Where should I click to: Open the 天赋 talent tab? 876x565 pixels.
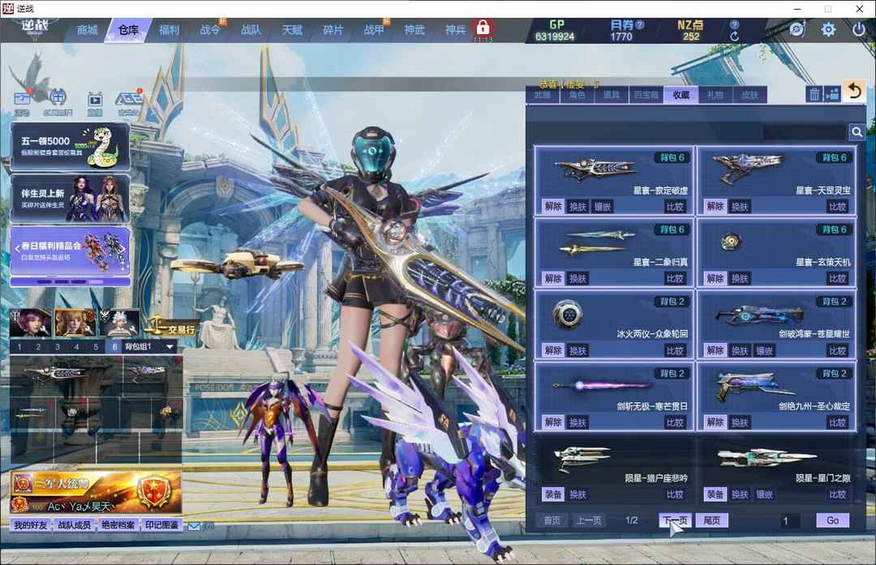[x=292, y=30]
